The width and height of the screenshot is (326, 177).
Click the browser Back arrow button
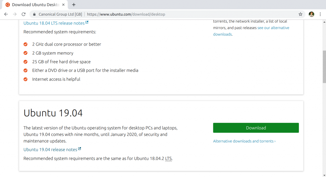point(6,14)
